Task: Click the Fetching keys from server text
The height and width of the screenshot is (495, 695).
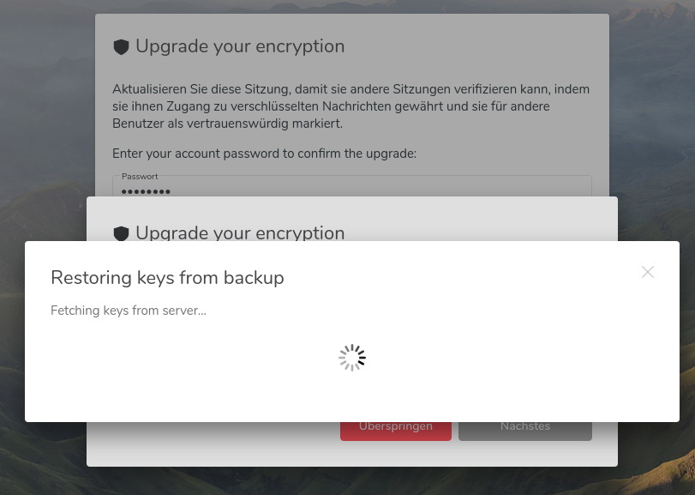Action: 128,311
